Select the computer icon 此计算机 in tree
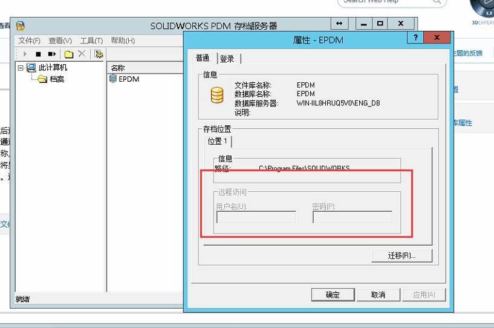 coord(31,68)
